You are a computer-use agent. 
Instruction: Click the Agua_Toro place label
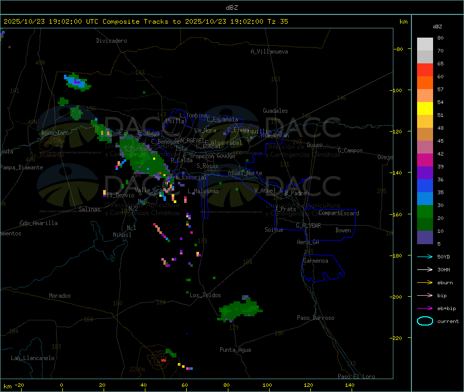(55, 133)
